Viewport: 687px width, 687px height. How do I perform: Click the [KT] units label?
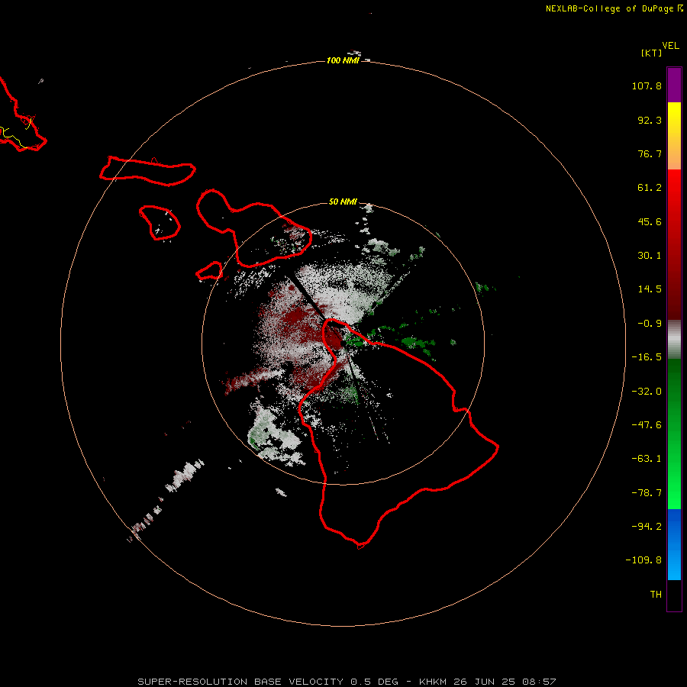652,53
